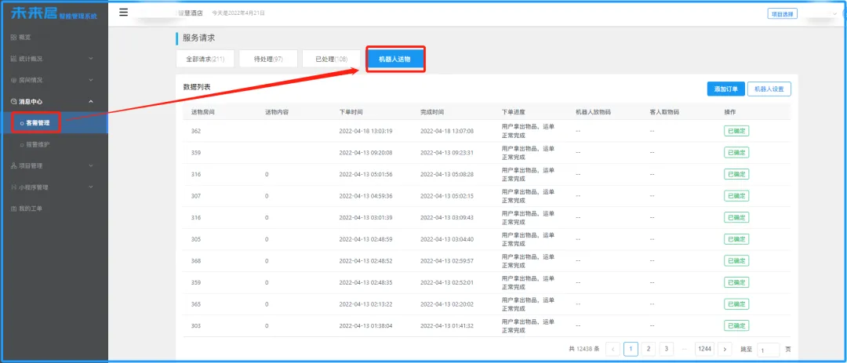This screenshot has width=847, height=363.
Task: Switch to the 全部请求(211) tab
Action: point(205,59)
